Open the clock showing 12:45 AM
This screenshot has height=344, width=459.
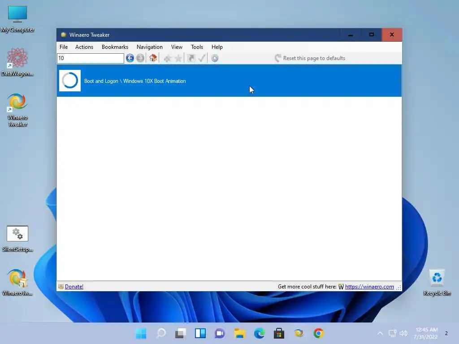[426, 333]
